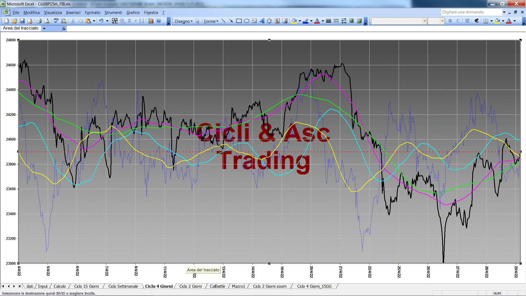Screen dimensions: 526x296
Task: Print the chart using the printer icon
Action: (x=39, y=21)
